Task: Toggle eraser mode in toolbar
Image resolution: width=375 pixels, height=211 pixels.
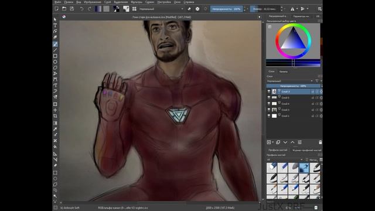Action: pyautogui.click(x=189, y=9)
